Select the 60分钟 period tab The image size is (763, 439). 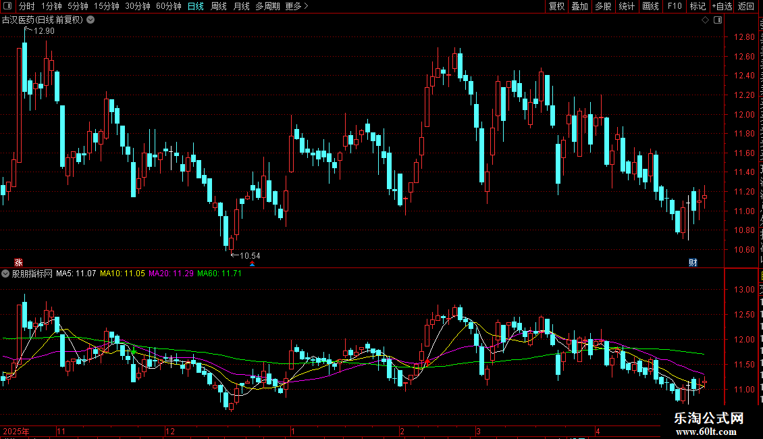(x=168, y=6)
